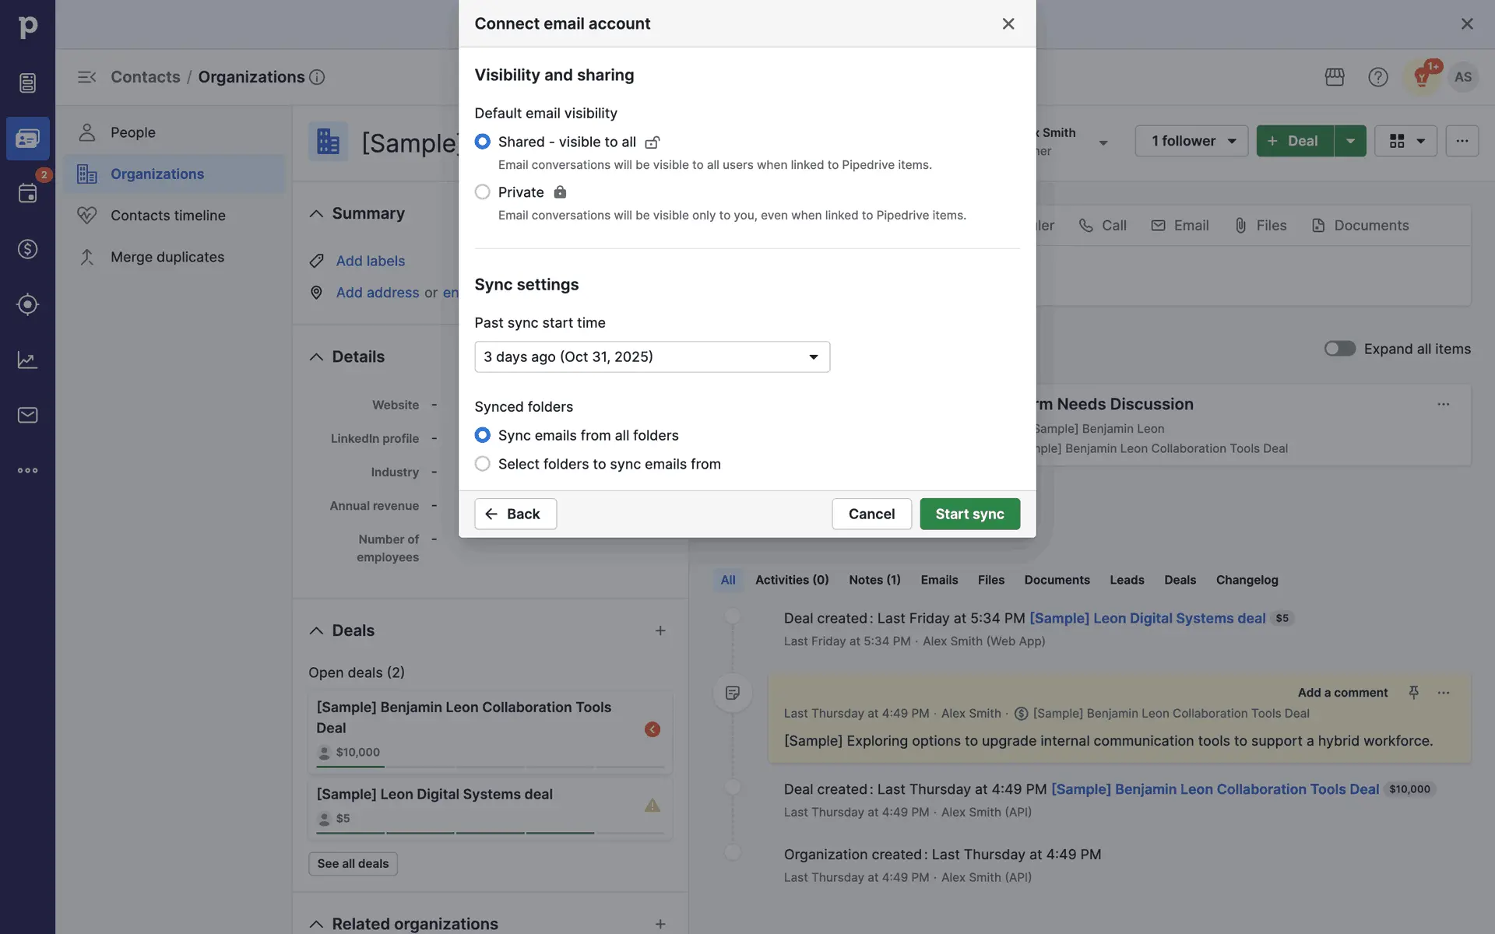
Task: Open Insights chart icon in sidebar
Action: pos(27,360)
